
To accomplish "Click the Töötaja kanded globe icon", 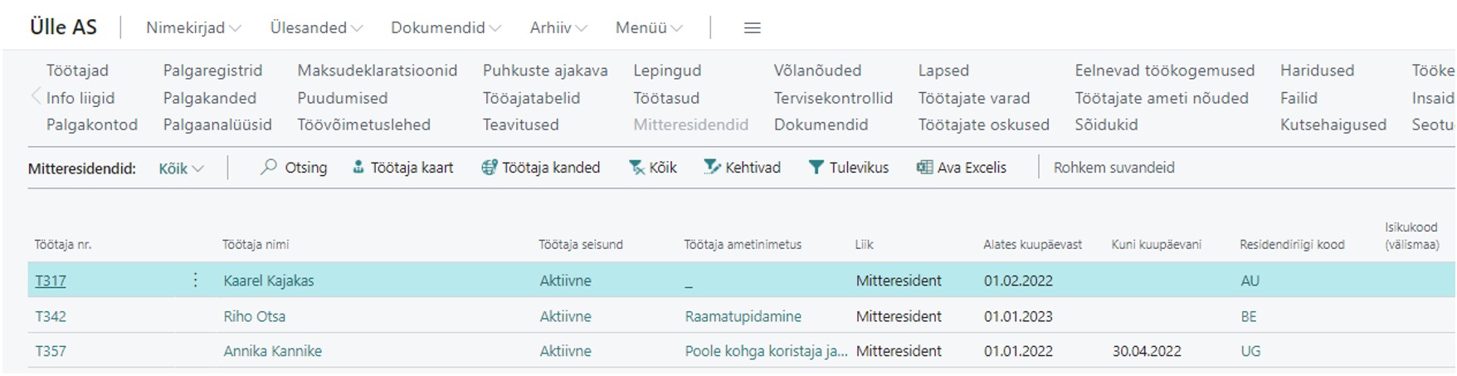I will coord(490,168).
